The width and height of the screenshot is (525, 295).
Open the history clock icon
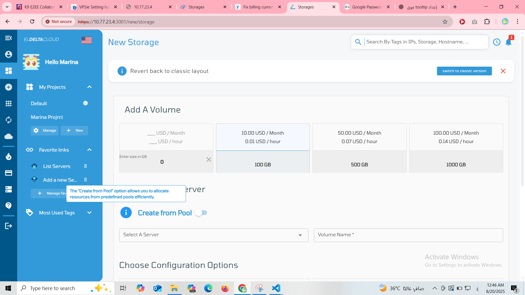497,42
